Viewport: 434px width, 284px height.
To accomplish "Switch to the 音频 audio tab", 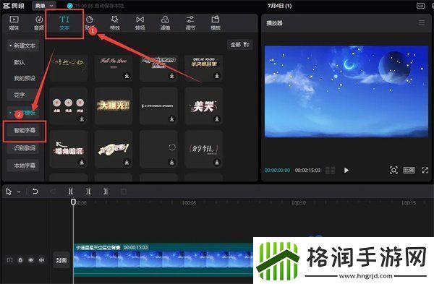I will coord(39,23).
